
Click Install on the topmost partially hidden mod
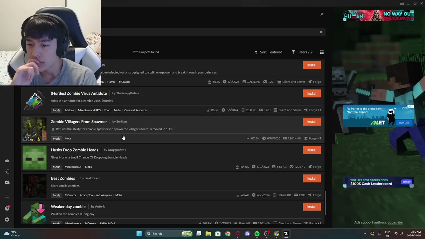(x=312, y=65)
